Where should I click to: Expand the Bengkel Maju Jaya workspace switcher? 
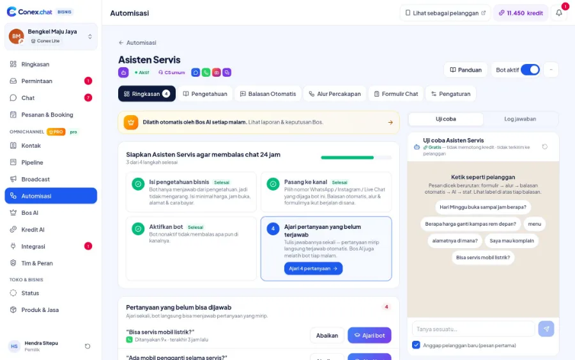tap(51, 36)
